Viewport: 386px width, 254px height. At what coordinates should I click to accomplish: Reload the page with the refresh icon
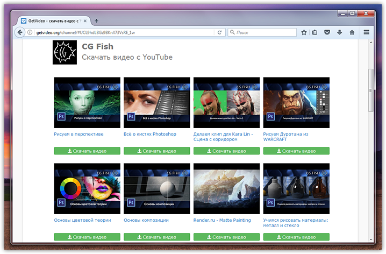point(219,32)
